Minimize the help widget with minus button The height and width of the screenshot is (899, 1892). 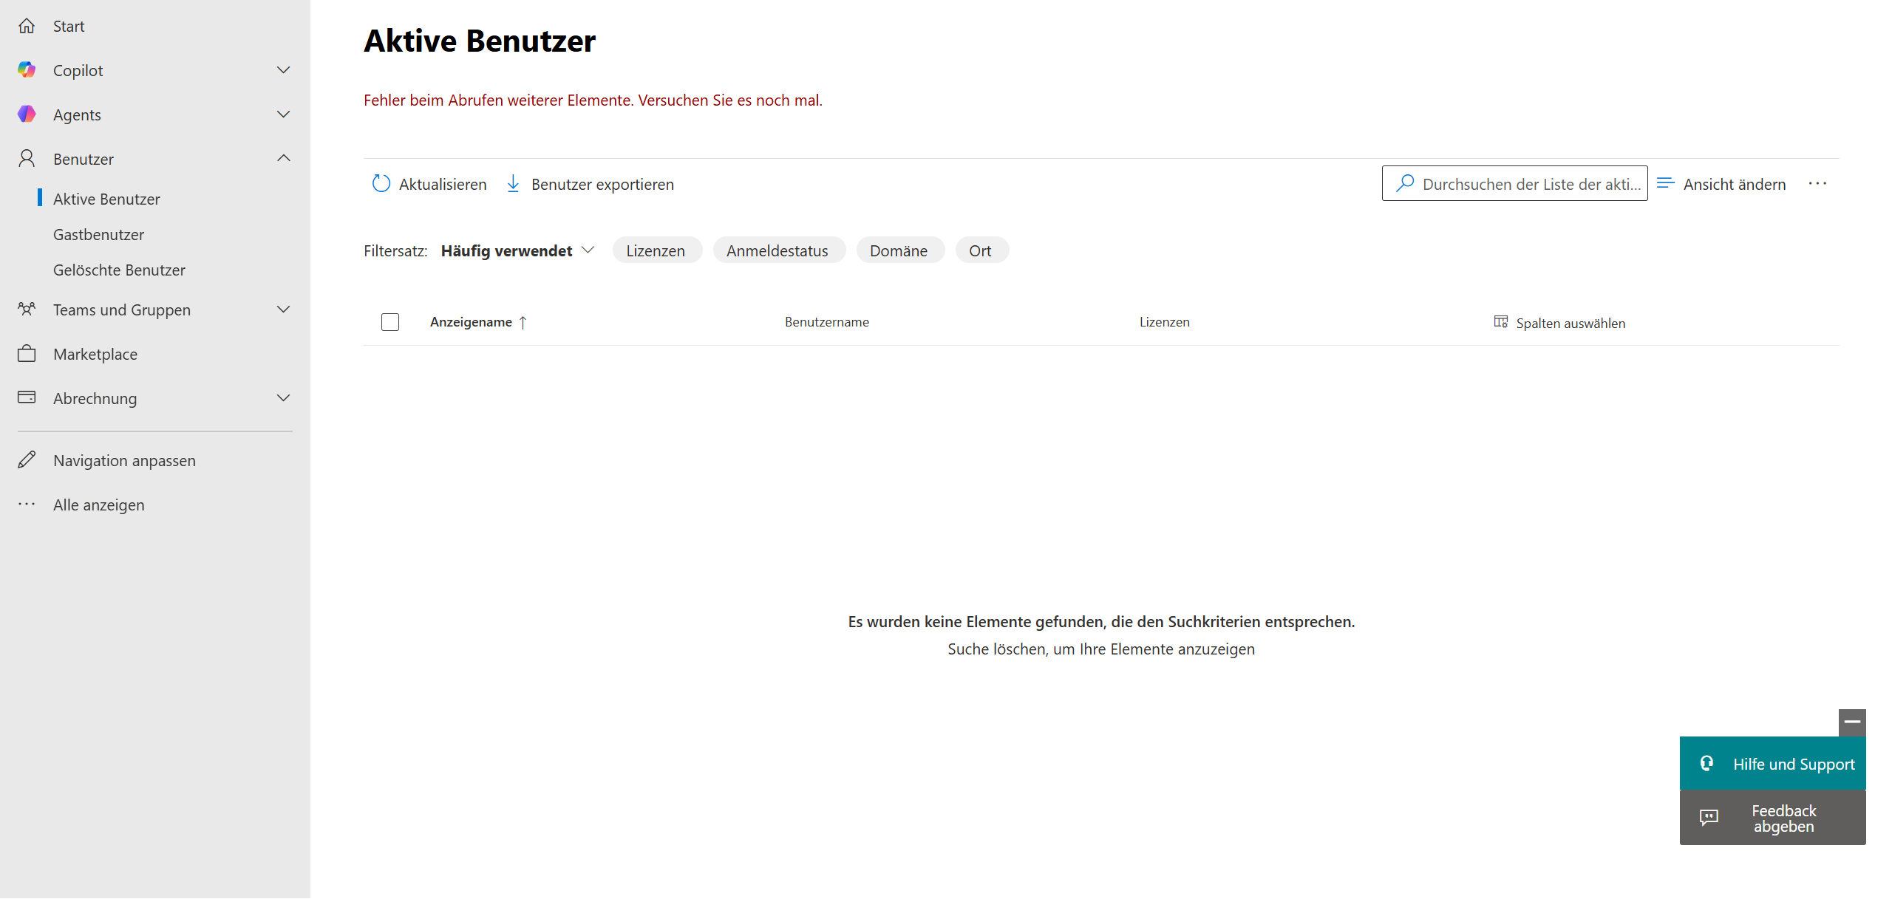tap(1852, 722)
